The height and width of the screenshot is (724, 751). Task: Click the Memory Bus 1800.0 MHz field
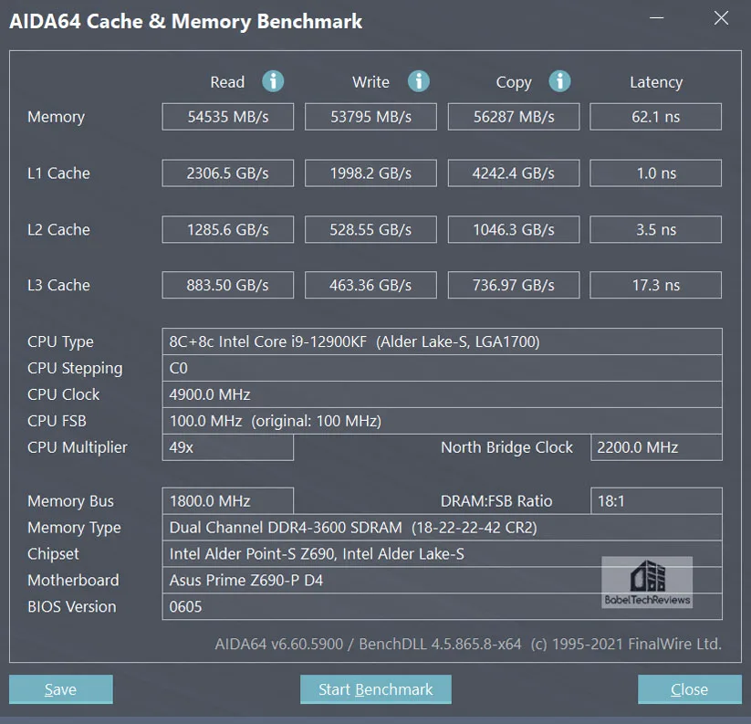pyautogui.click(x=228, y=501)
